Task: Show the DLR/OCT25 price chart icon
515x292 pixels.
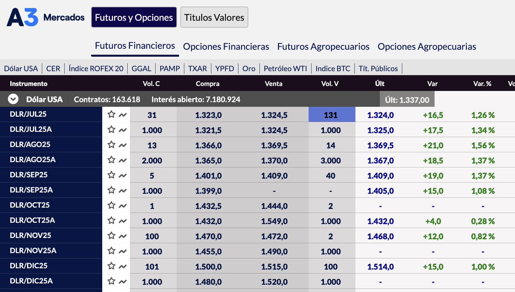Action: (123, 206)
